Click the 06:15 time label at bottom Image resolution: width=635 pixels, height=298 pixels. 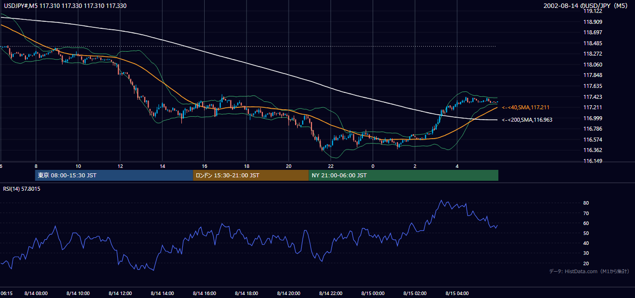[x=6, y=294]
